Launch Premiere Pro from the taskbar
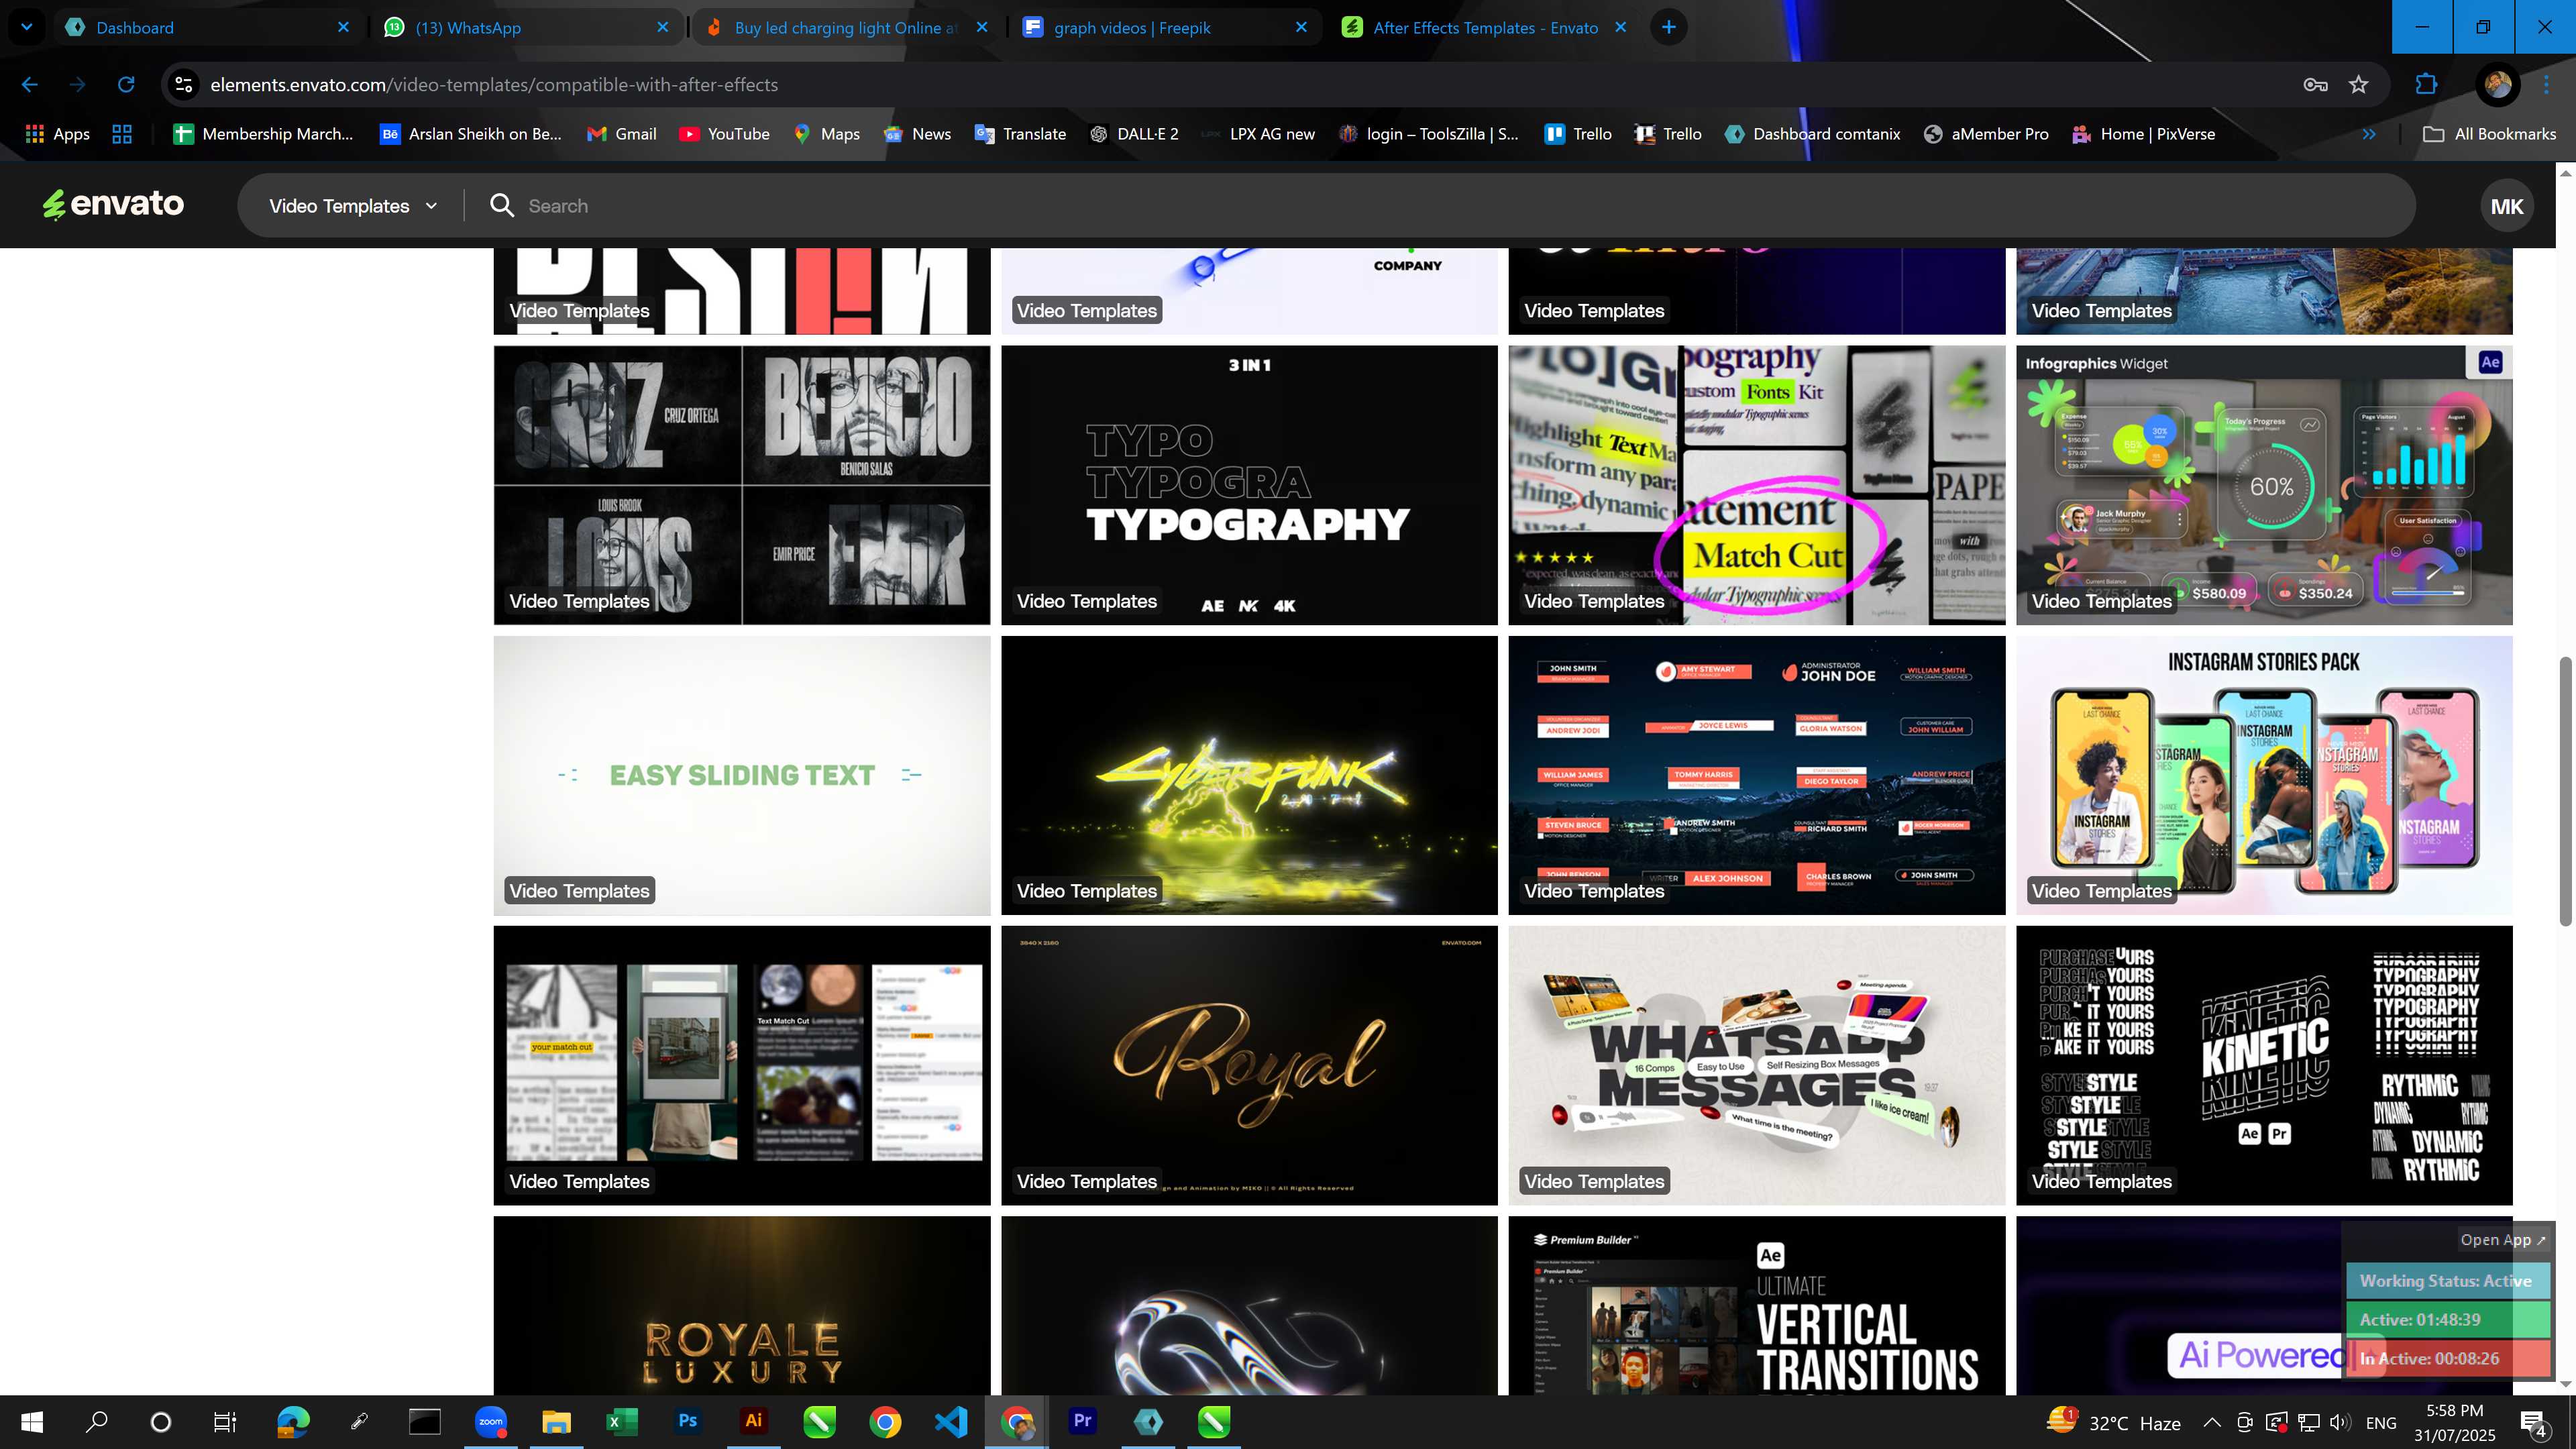 [x=1083, y=1422]
